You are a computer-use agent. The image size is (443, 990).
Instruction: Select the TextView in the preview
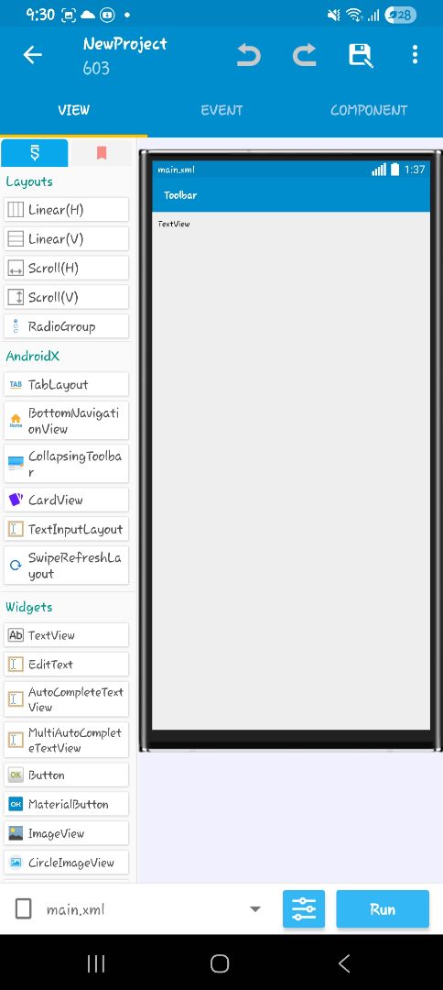click(x=174, y=225)
